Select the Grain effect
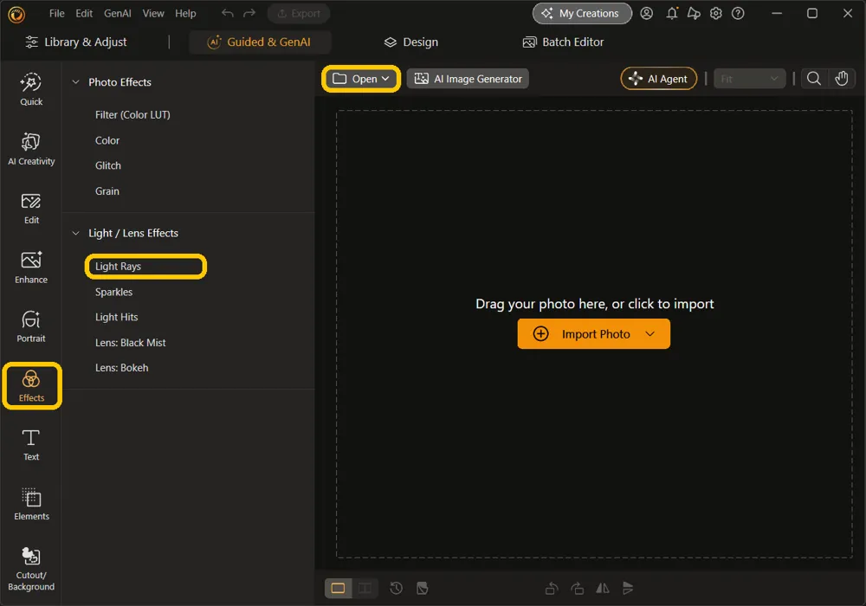The image size is (866, 606). tap(107, 191)
